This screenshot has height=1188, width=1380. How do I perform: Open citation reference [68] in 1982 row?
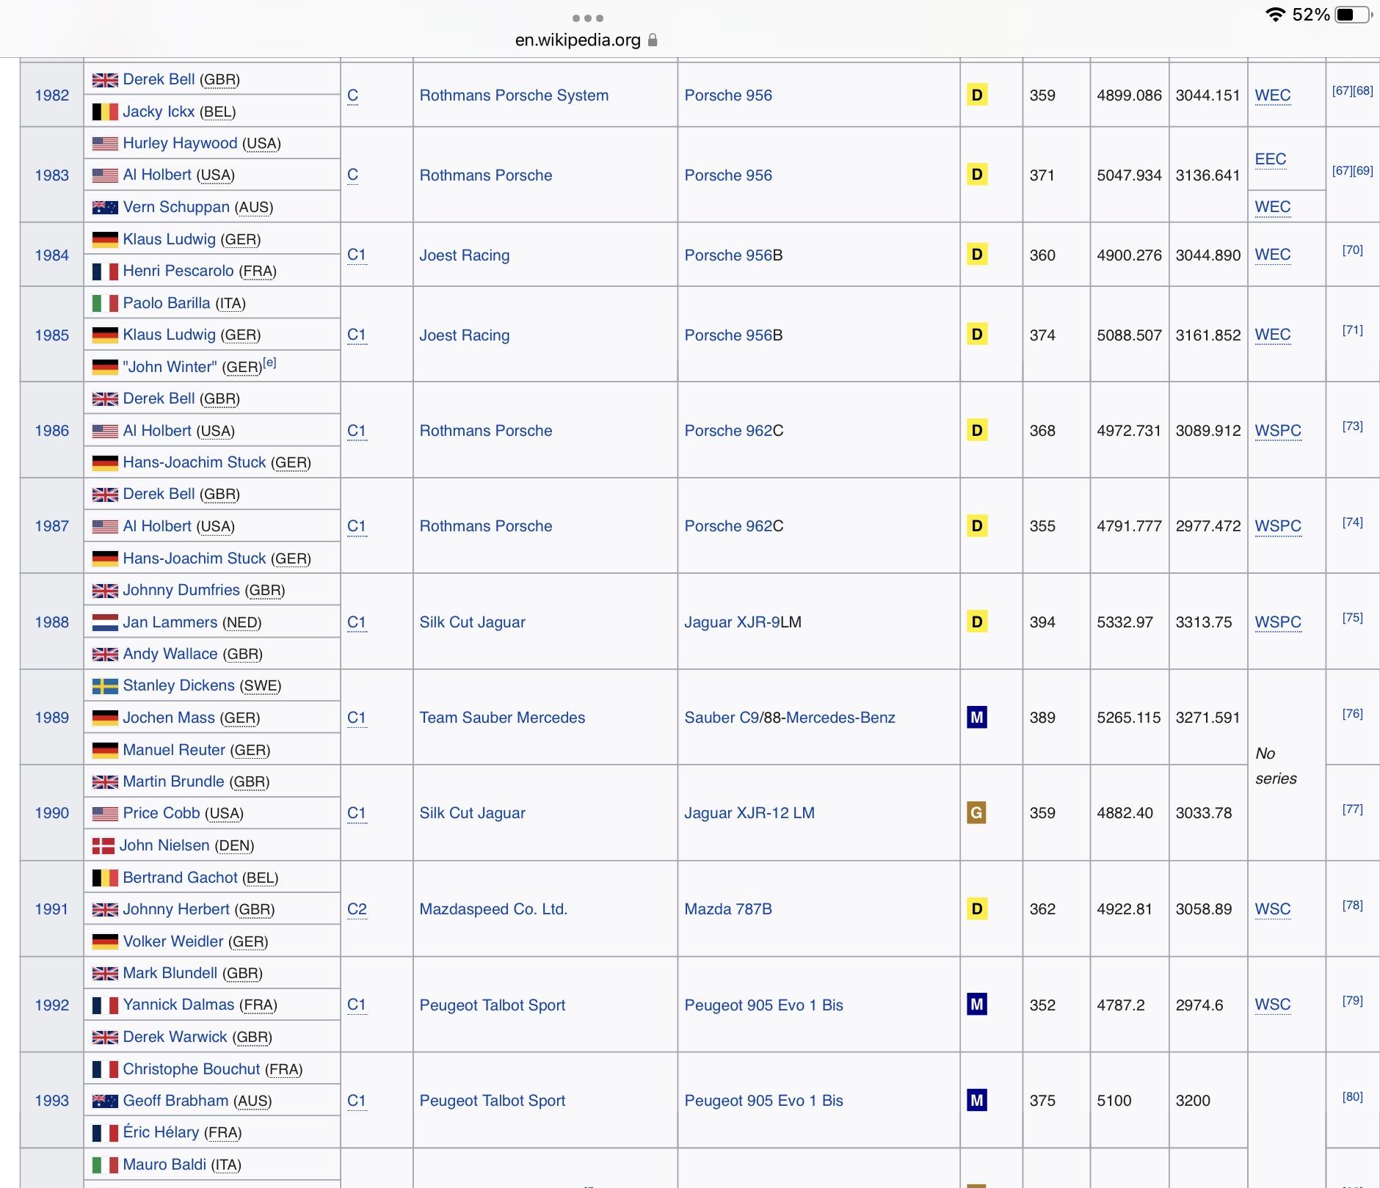[x=1363, y=91]
